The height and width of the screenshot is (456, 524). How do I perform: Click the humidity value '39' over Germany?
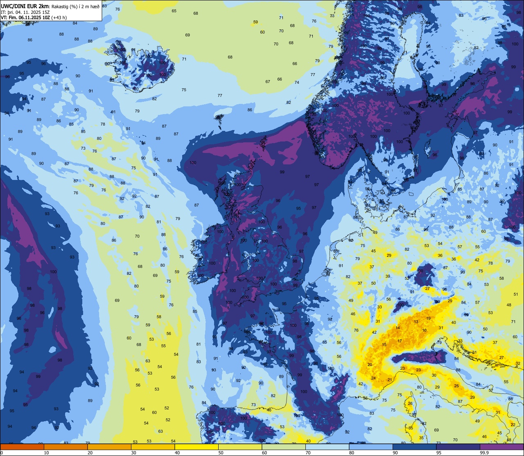(x=387, y=276)
